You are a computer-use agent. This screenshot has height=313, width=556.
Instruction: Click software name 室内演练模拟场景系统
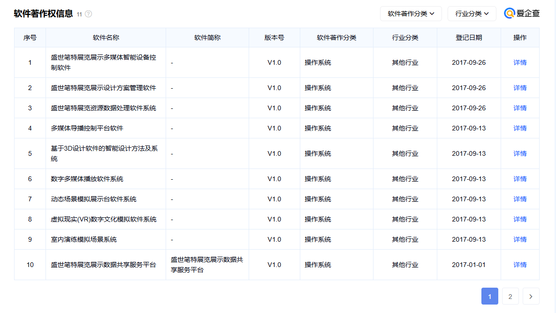(84, 240)
